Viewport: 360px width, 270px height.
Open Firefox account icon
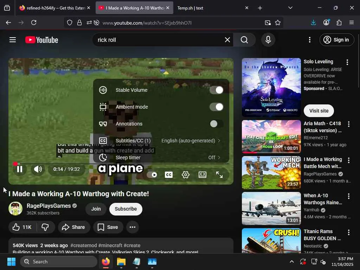(326, 22)
